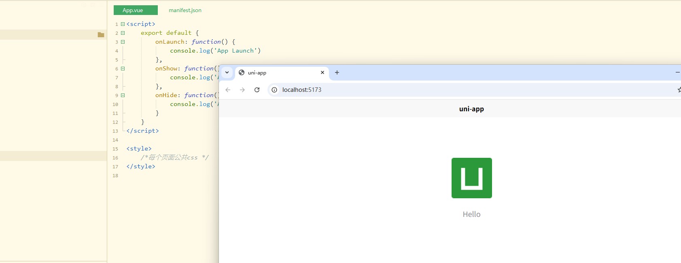Go back in browser history
Image resolution: width=681 pixels, height=263 pixels.
228,90
